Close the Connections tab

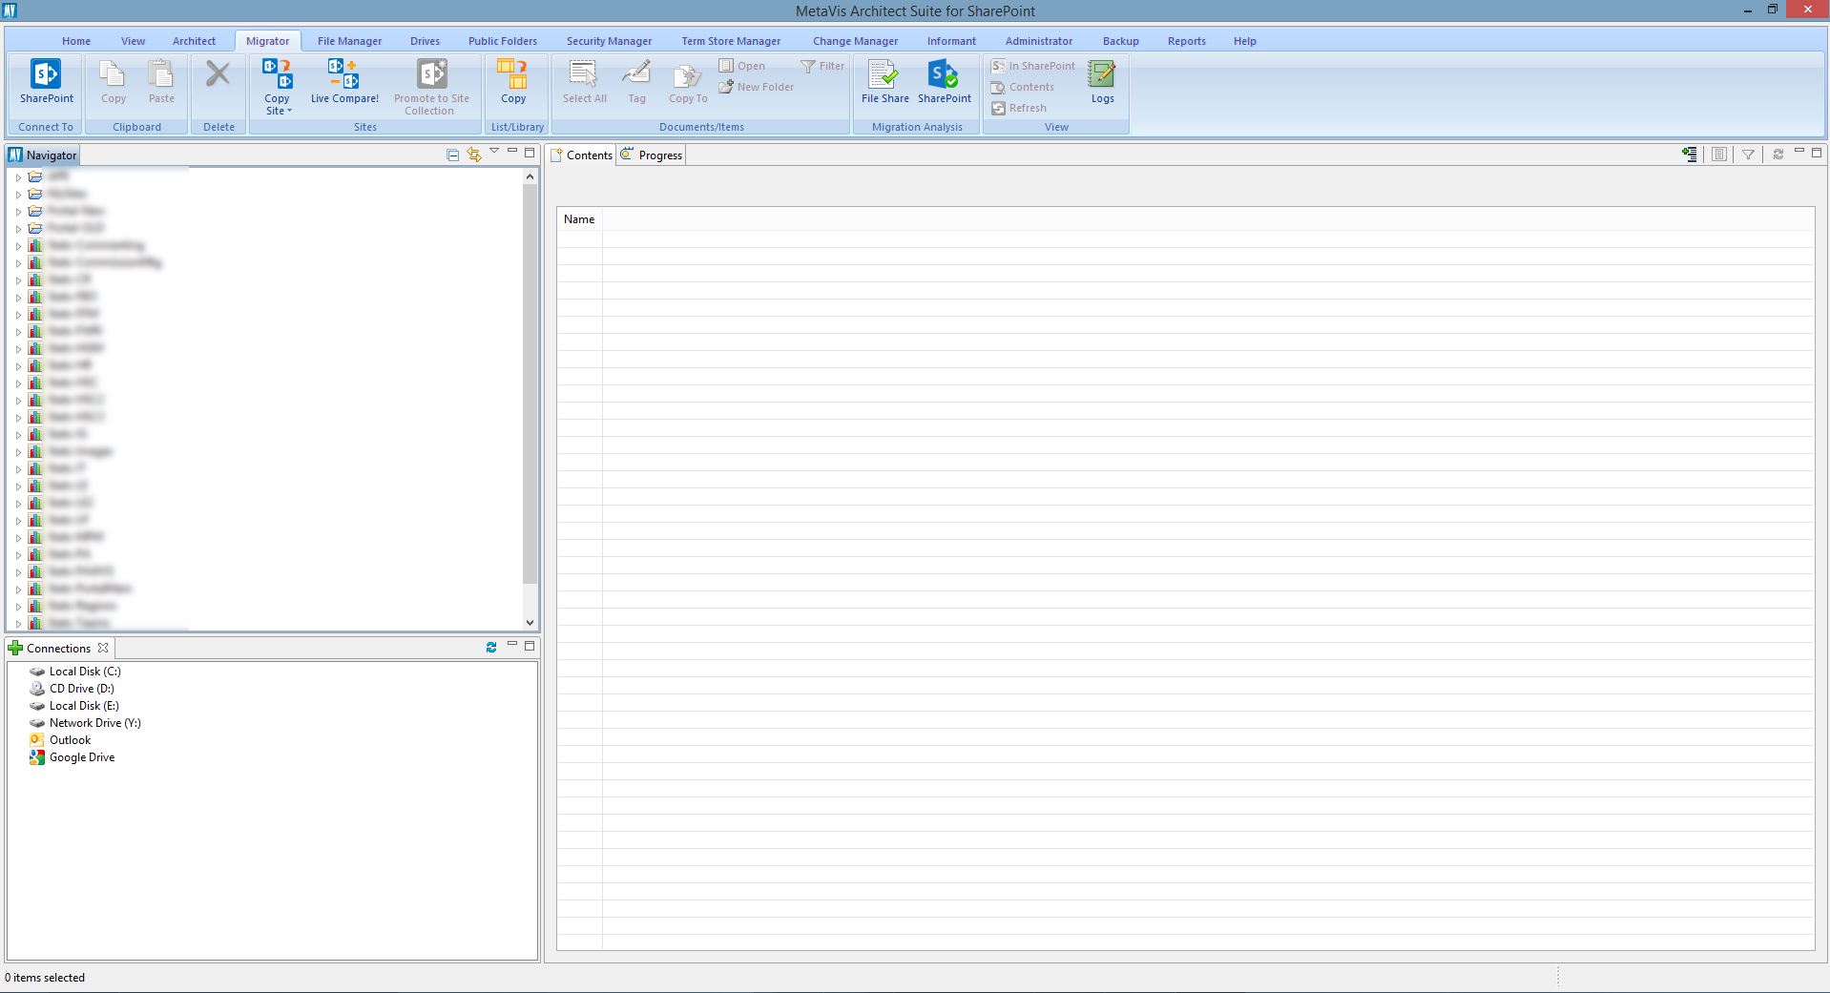coord(103,648)
